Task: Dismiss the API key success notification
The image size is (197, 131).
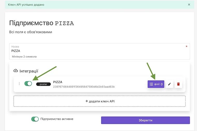Action: pyautogui.click(x=189, y=5)
